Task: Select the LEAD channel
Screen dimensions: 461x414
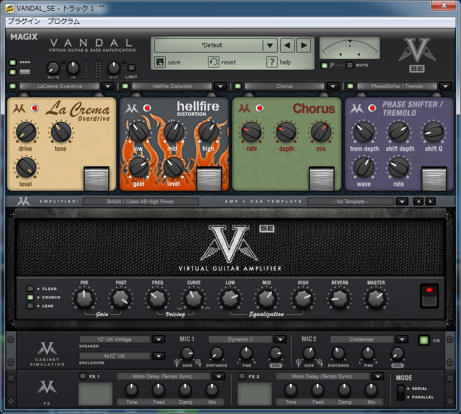Action: point(30,306)
